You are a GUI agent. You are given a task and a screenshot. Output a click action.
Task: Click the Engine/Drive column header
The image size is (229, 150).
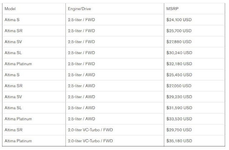79,9
